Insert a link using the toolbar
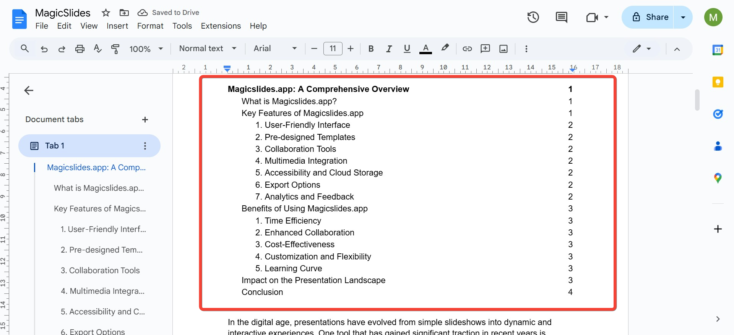This screenshot has height=335, width=734. 467,49
